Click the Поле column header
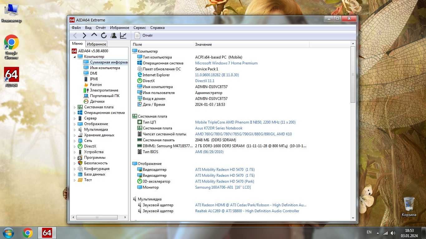This screenshot has height=239, width=426. click(x=162, y=45)
